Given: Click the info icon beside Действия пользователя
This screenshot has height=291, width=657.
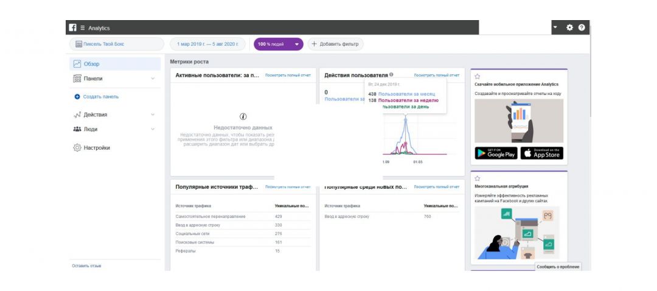Looking at the screenshot, I should (x=391, y=75).
